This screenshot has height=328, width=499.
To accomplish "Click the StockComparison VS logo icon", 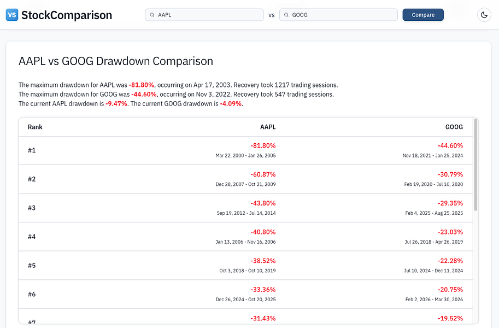I will pyautogui.click(x=12, y=15).
